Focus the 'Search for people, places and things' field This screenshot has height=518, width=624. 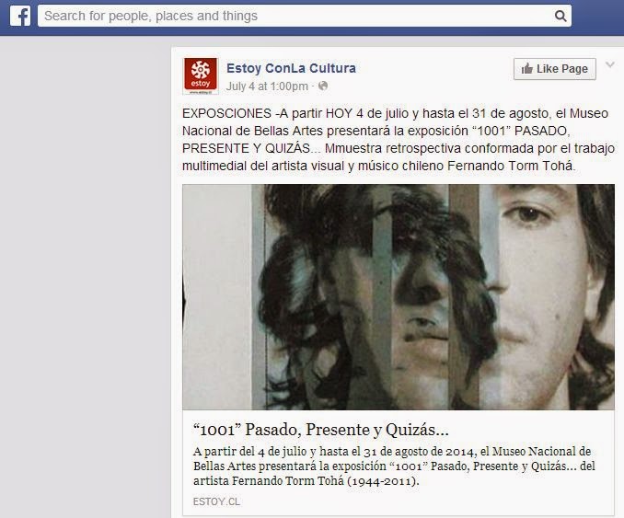pos(305,16)
